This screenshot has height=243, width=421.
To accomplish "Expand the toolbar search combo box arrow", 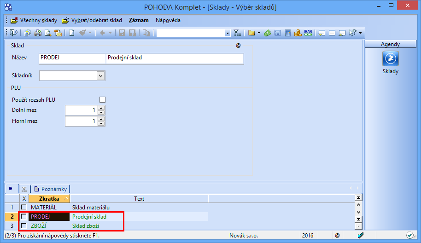I will [228, 33].
